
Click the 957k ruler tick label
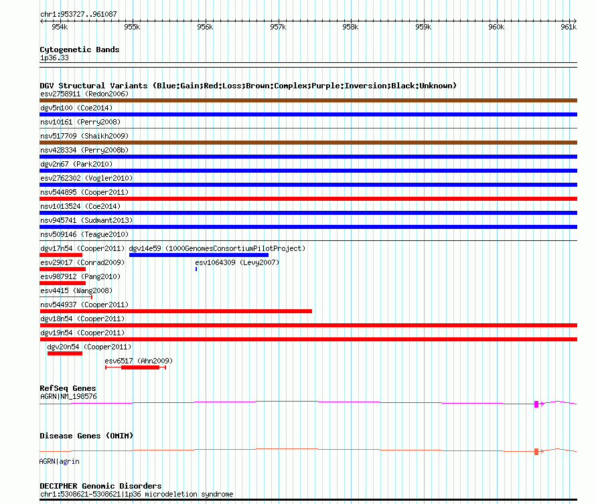[278, 27]
